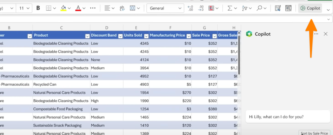333x135 pixels.
Task: Toggle bold formatting
Action: point(38,8)
